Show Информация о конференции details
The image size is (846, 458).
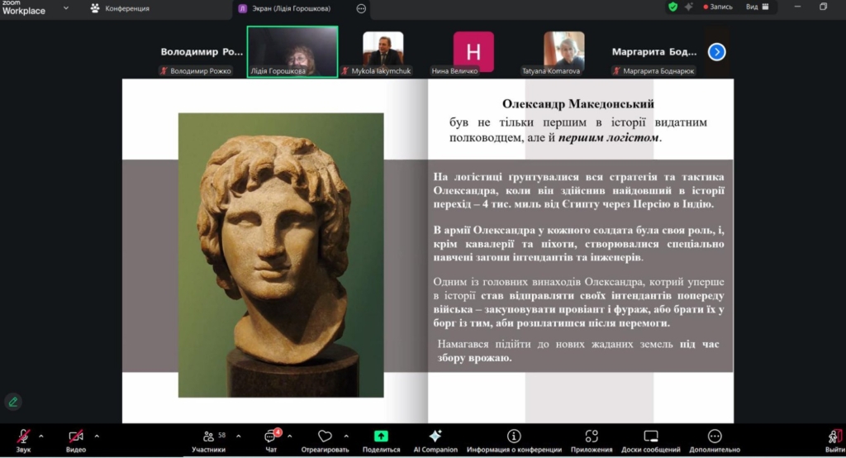pos(514,439)
